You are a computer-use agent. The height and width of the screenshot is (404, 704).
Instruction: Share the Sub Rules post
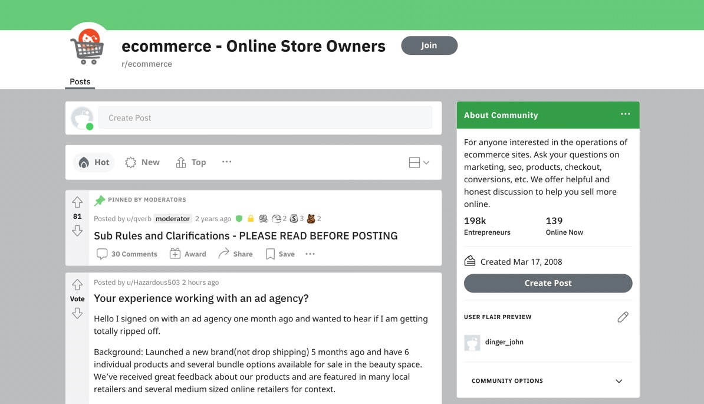(x=235, y=254)
